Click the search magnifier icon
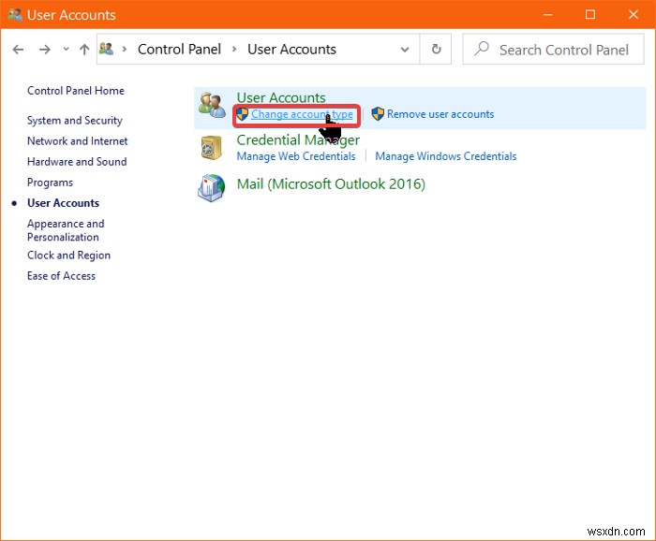 tap(481, 49)
